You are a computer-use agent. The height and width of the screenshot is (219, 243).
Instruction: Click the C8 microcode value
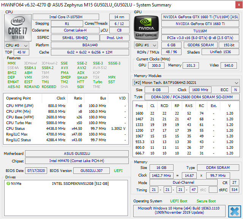pos(119,30)
